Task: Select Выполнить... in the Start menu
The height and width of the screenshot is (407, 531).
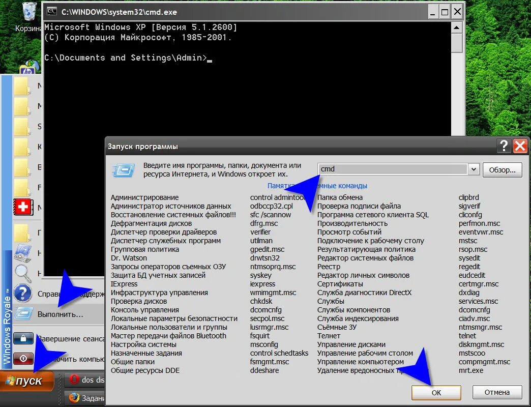Action: (61, 314)
